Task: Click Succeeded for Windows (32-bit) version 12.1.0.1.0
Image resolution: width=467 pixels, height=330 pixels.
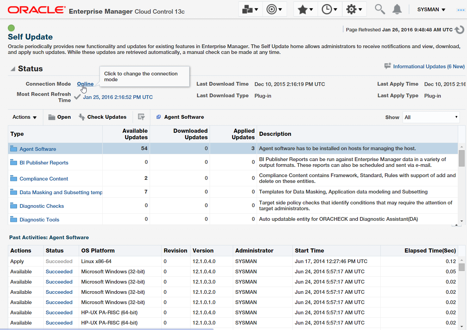Action: pyautogui.click(x=59, y=302)
